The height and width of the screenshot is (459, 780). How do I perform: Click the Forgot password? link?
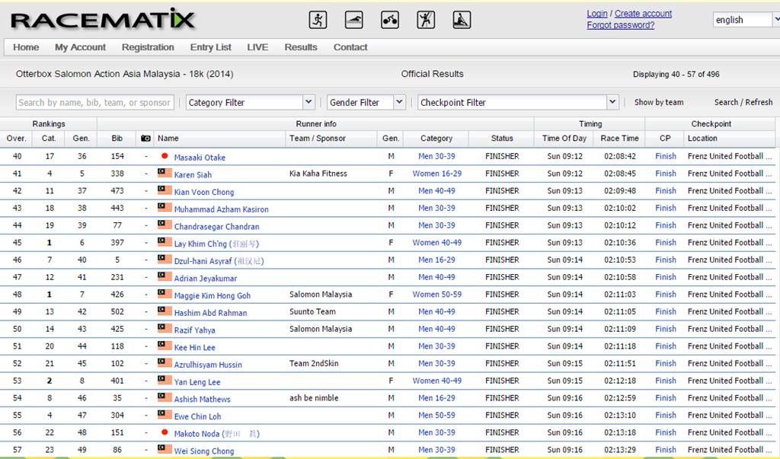pos(620,25)
